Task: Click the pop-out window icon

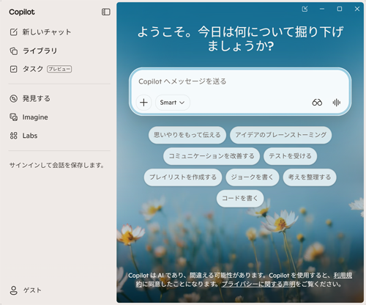Action: pyautogui.click(x=305, y=9)
